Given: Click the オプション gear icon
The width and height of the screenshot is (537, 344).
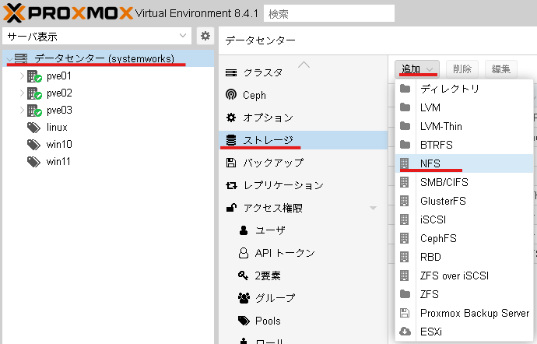Looking at the screenshot, I should click(231, 118).
